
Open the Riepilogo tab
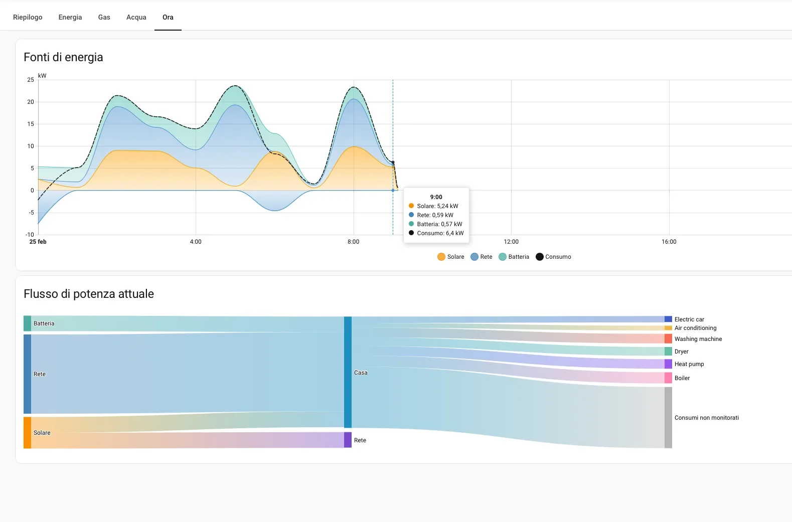(28, 17)
